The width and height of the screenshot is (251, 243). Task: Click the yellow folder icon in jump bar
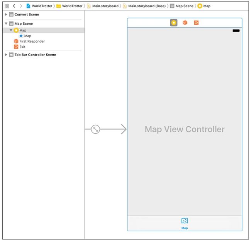(x=59, y=6)
